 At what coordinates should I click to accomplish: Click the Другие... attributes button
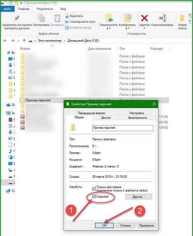tap(139, 197)
